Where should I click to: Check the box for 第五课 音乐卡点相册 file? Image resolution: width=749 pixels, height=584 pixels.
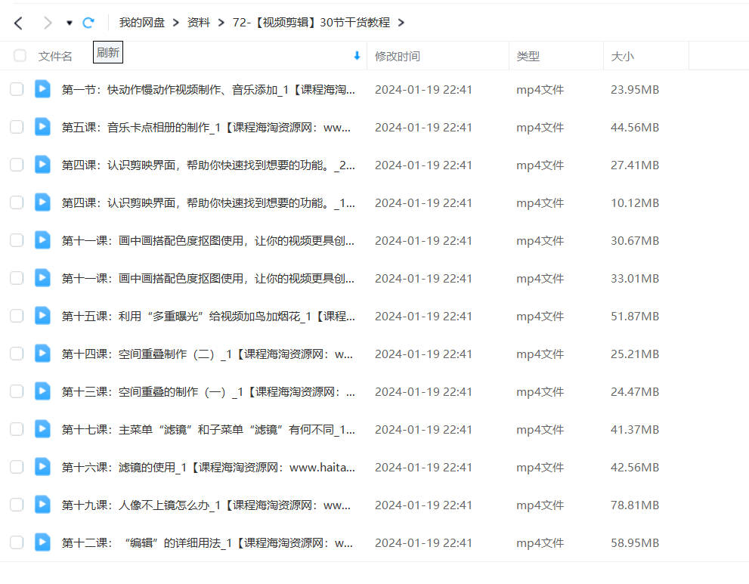pos(17,127)
